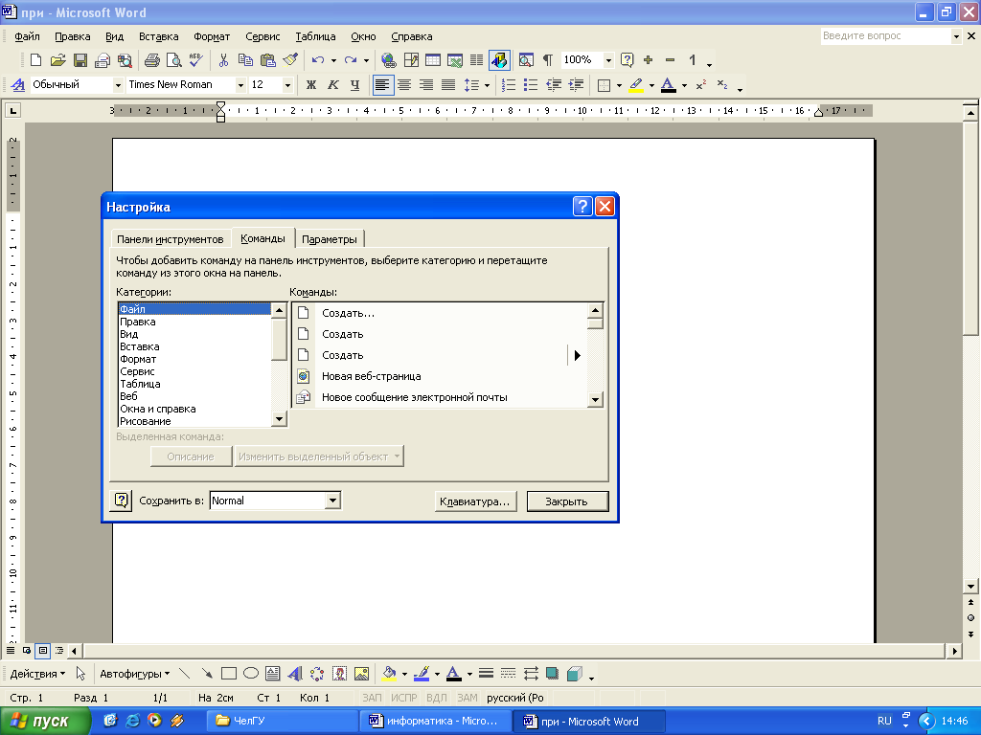Toggle ИСПР track changes status indicator
Screen dimensions: 981x735
pos(403,698)
